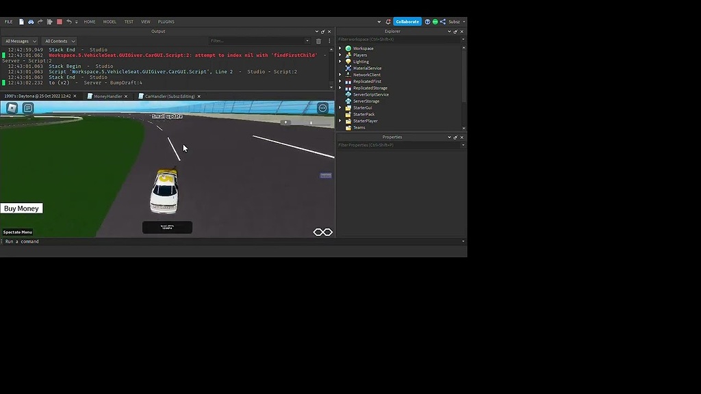This screenshot has height=394, width=701.
Task: Click the Collaborate button
Action: pos(407,21)
